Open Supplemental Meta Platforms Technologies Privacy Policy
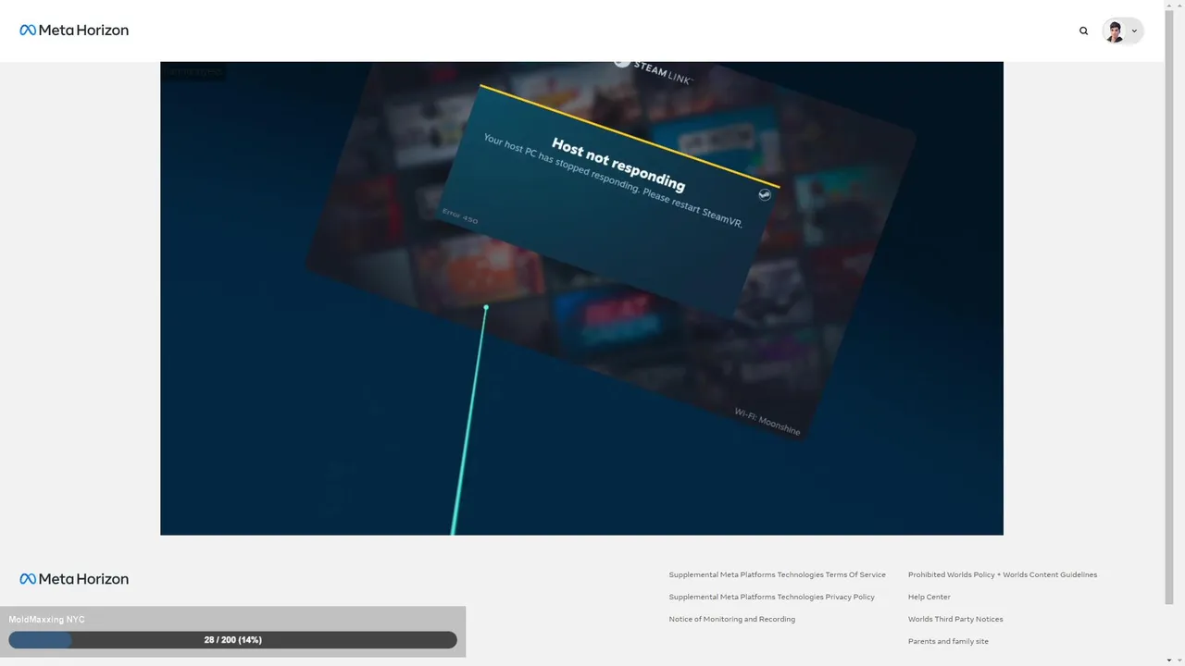 pyautogui.click(x=771, y=597)
